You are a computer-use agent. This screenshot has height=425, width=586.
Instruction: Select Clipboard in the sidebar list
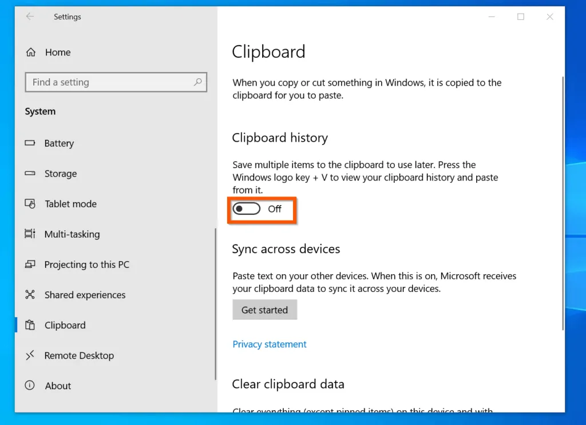pyautogui.click(x=65, y=325)
